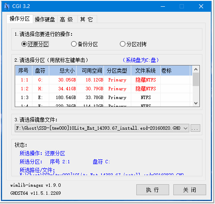Click the NTFS cell in row 1:3
This screenshot has height=204, width=215.
146,97
